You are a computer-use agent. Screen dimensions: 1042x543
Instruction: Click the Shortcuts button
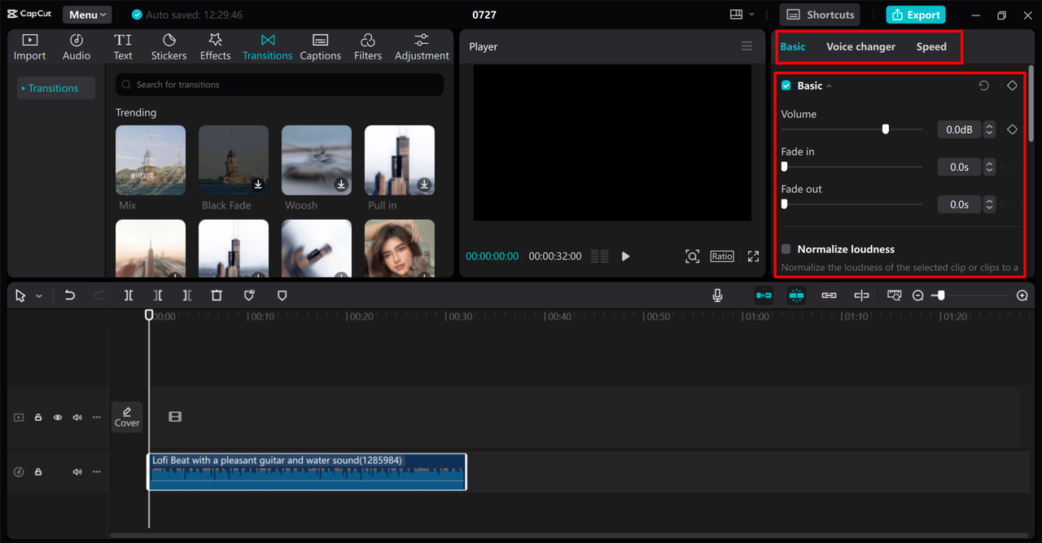(x=821, y=15)
